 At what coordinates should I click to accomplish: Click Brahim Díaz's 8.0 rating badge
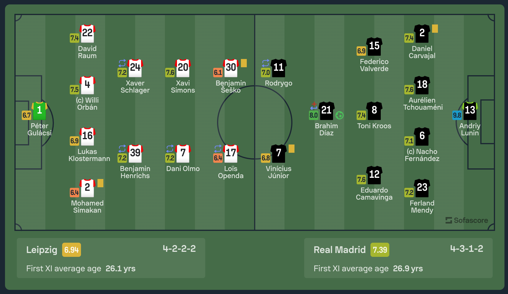[313, 115]
